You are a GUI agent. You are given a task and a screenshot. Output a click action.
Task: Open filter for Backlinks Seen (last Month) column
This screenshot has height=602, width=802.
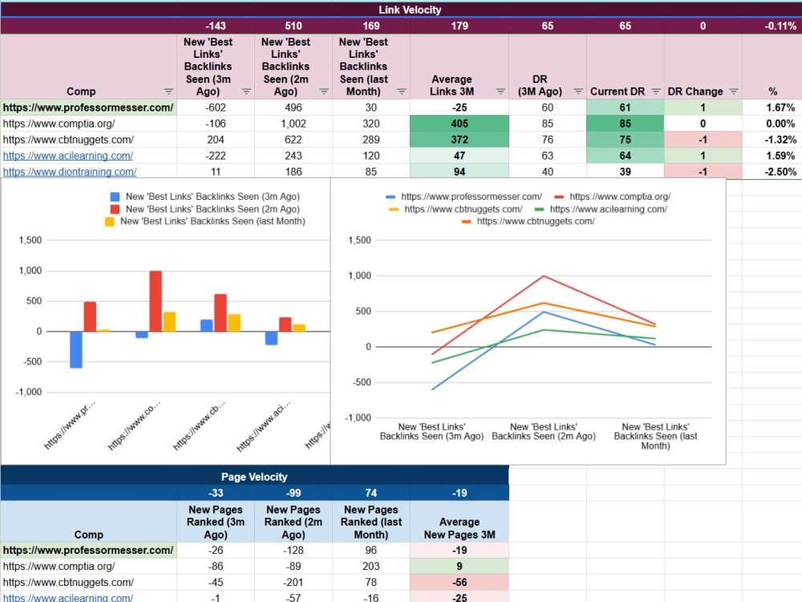(x=402, y=92)
